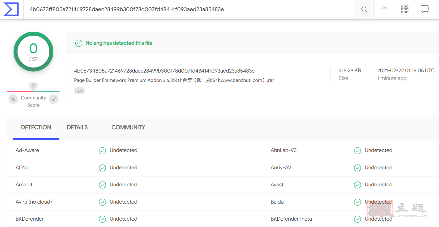Select the Undetected result for AhnLab-V3

(x=378, y=150)
